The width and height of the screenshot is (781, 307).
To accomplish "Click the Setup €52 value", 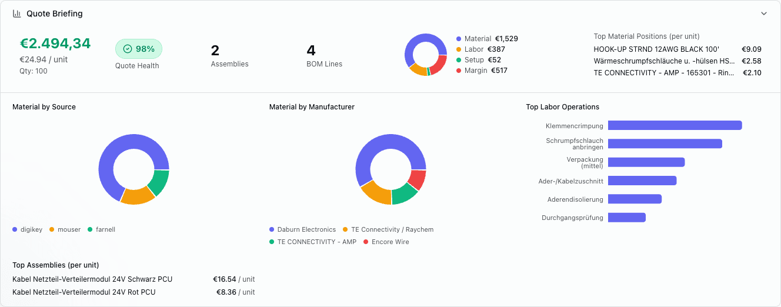I will coord(494,60).
